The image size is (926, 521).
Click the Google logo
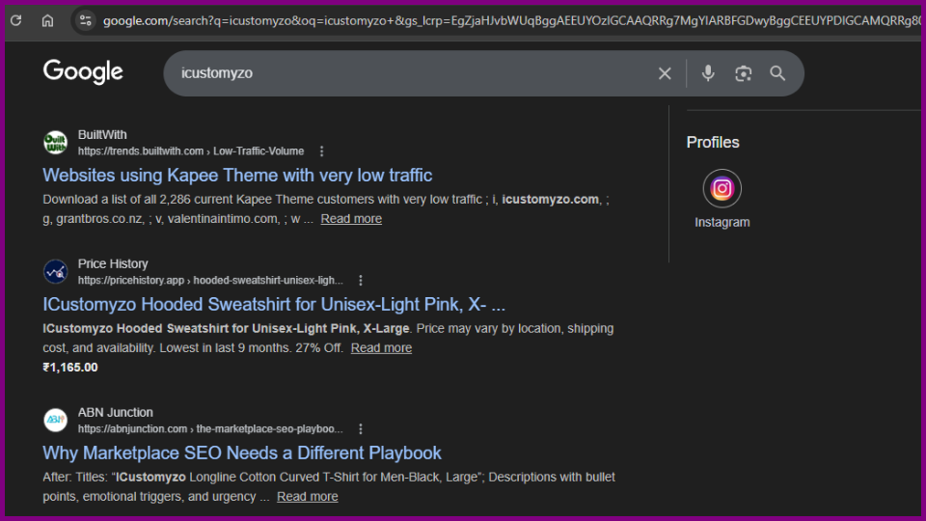[x=83, y=72]
